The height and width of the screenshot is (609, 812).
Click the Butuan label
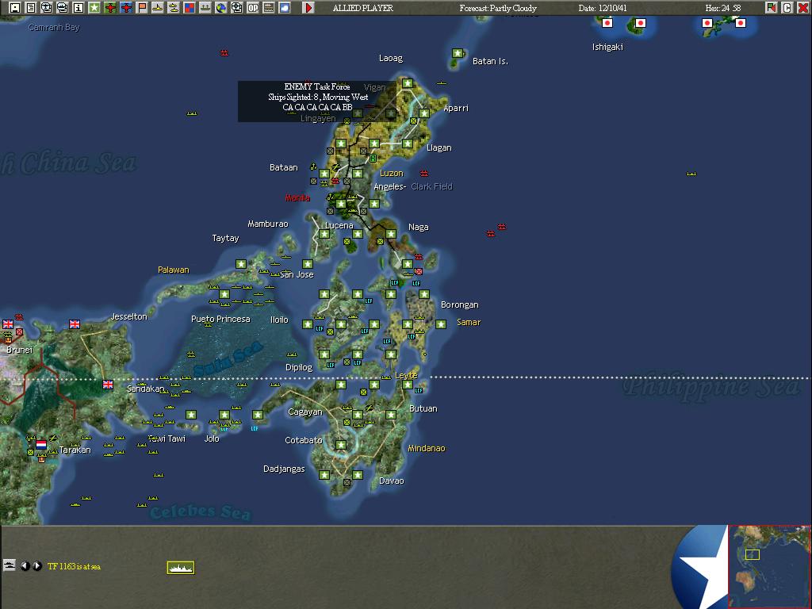pyautogui.click(x=423, y=408)
